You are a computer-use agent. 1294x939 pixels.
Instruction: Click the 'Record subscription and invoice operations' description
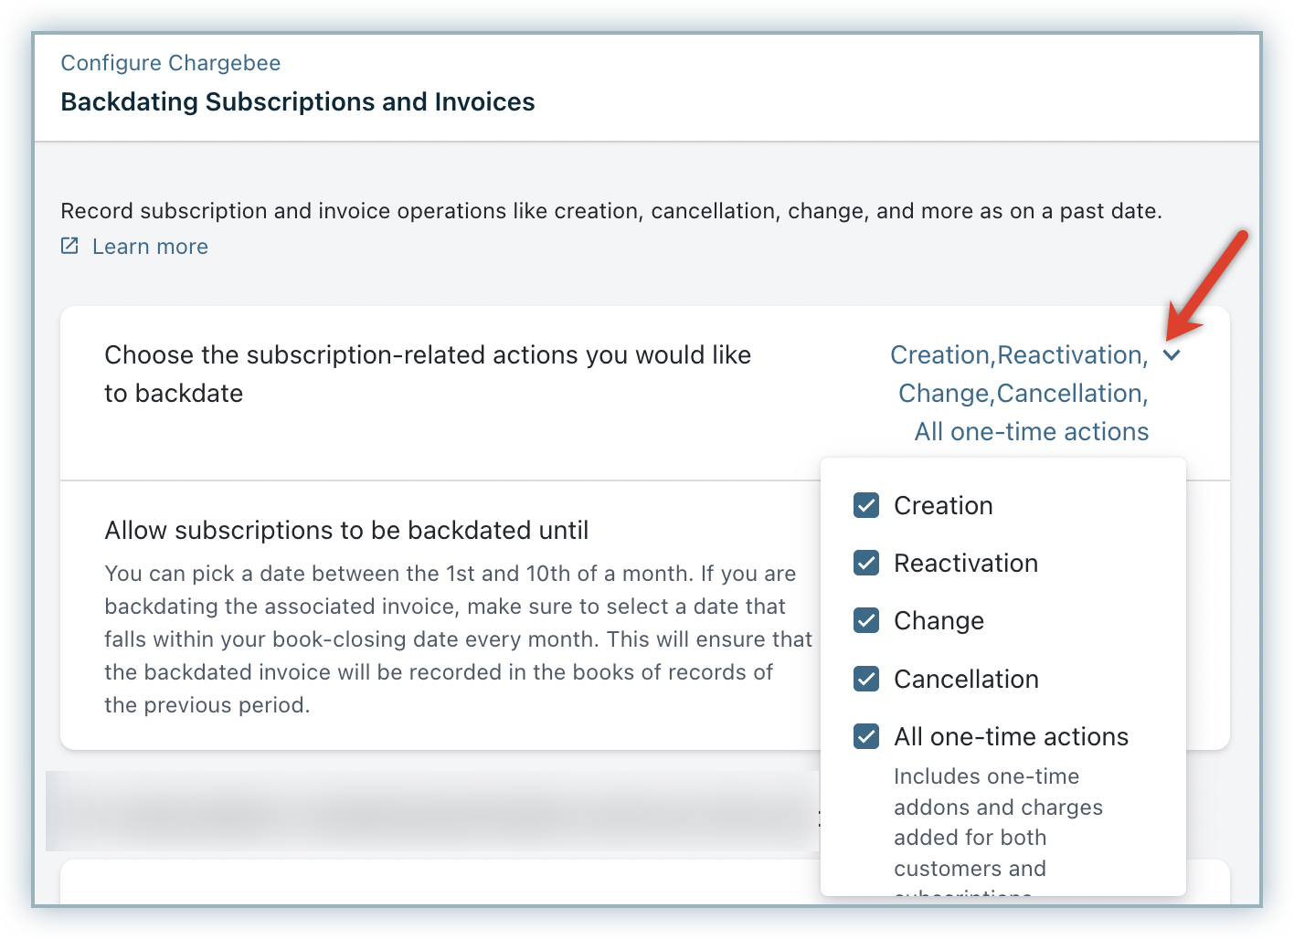tap(611, 211)
